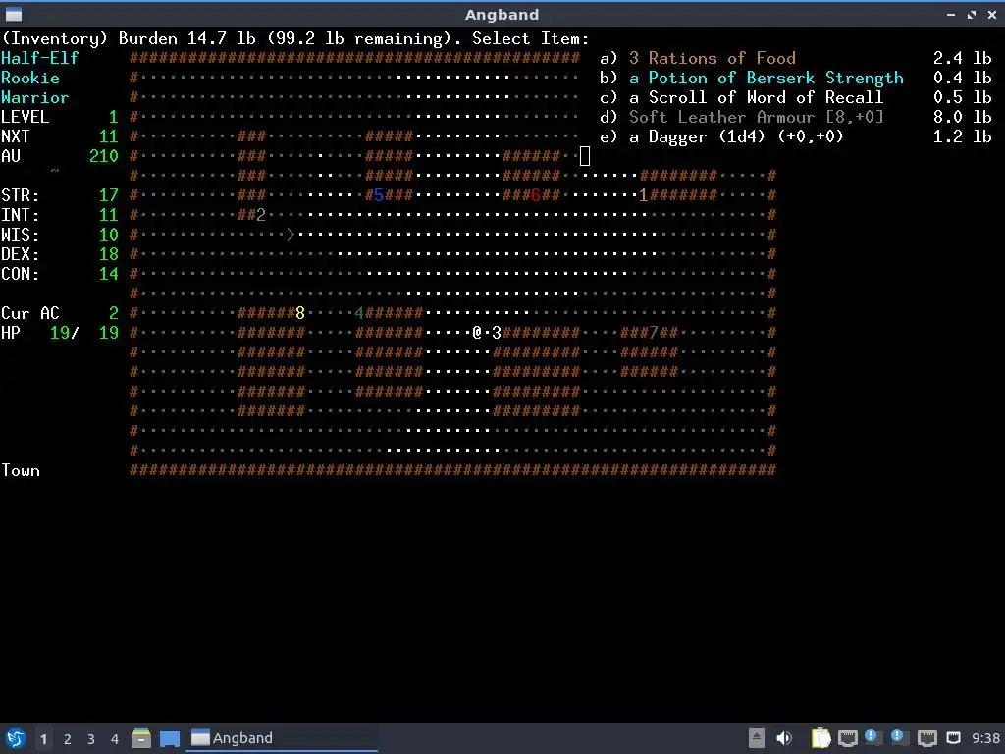
Task: Click the white cursor box on map
Action: coord(585,156)
